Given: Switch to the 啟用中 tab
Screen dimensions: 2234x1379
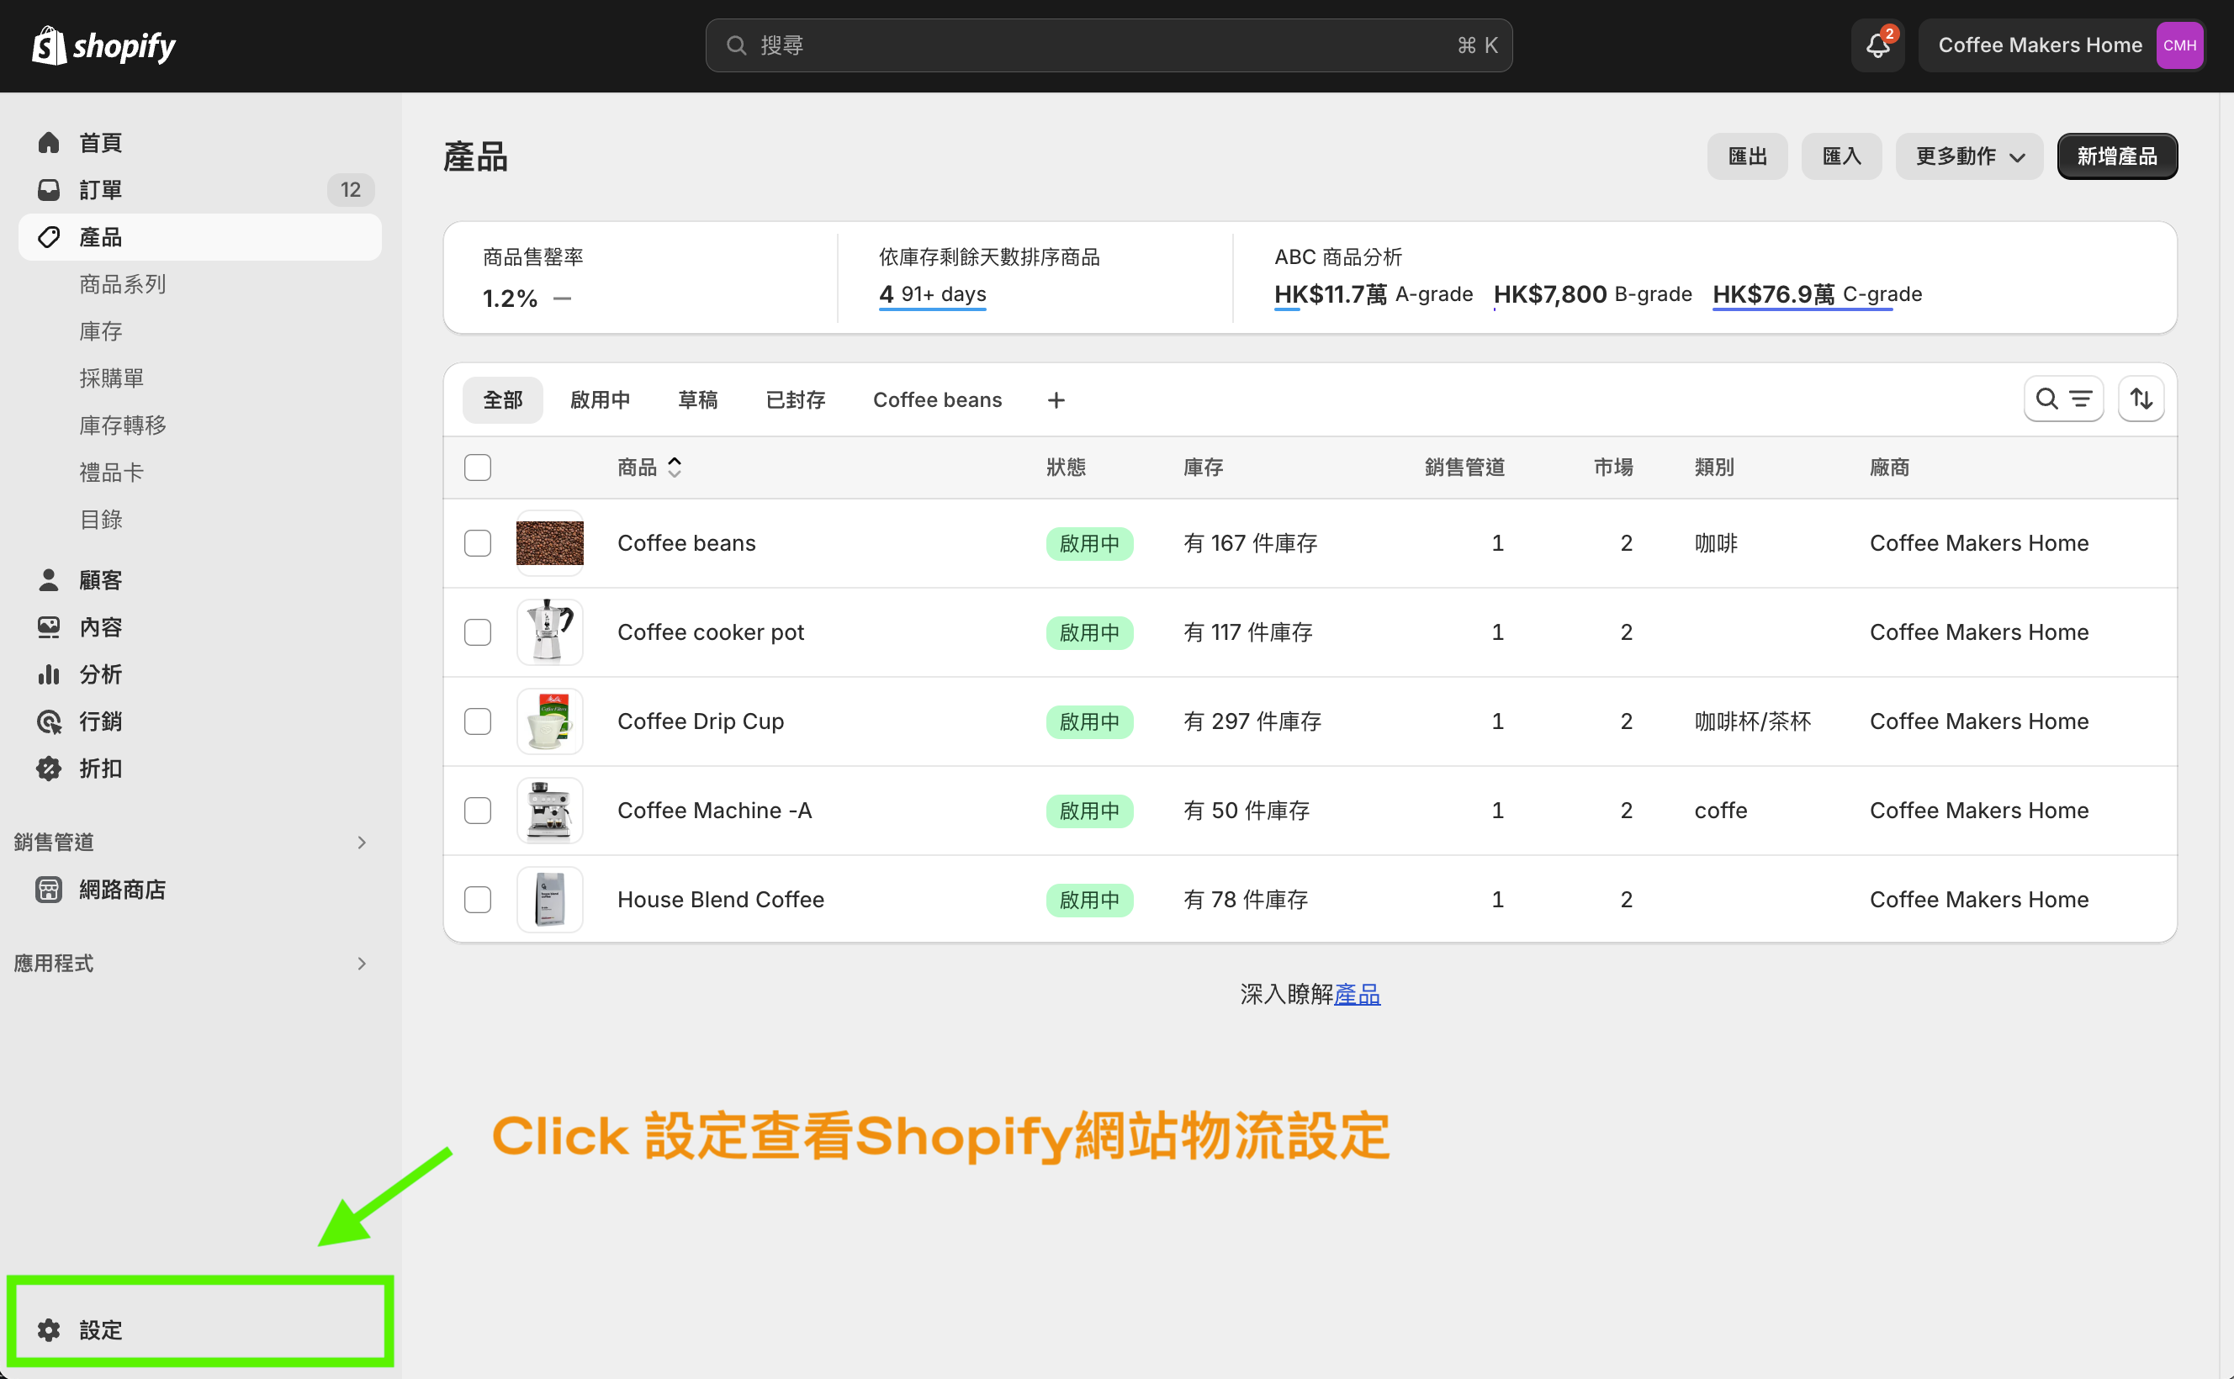Looking at the screenshot, I should click(x=601, y=400).
